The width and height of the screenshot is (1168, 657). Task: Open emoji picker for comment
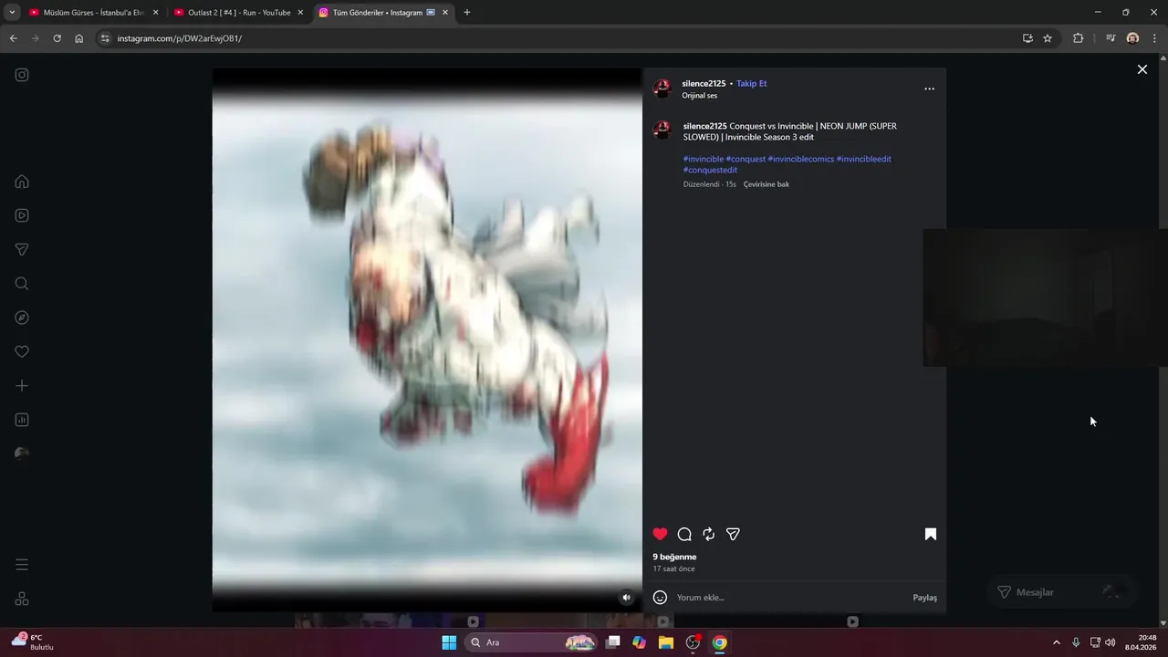click(x=660, y=598)
